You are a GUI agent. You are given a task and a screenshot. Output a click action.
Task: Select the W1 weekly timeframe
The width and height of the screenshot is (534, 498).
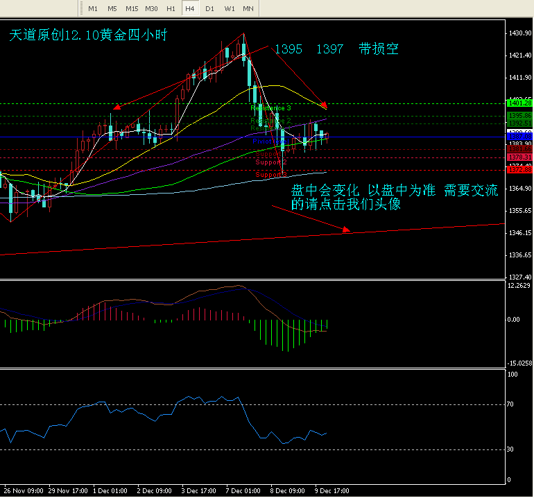tap(229, 8)
